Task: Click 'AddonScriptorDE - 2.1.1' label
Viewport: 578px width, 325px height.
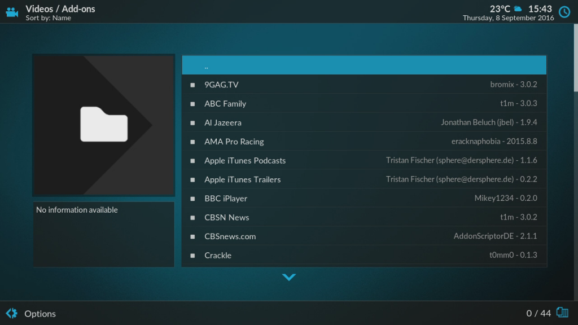Action: click(496, 236)
